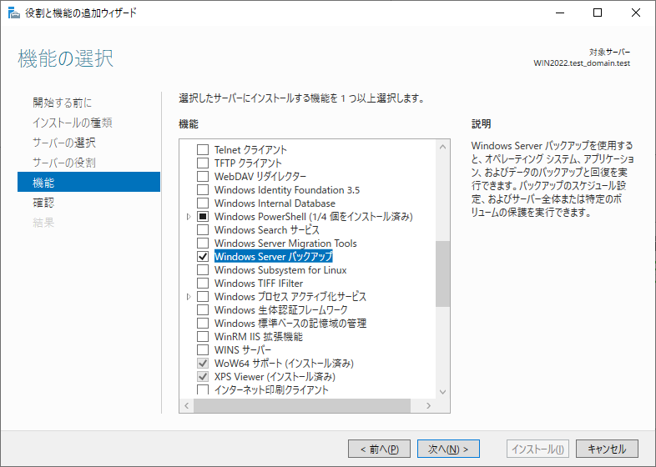Viewport: 656px width, 467px height.
Task: Check Windows 生体認証フレームワーク checkbox
Action: click(x=203, y=309)
